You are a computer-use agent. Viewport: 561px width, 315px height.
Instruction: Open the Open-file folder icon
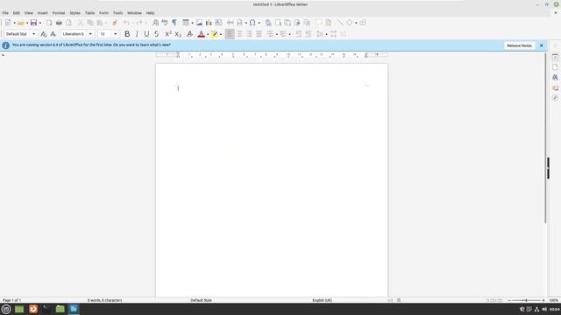click(21, 23)
